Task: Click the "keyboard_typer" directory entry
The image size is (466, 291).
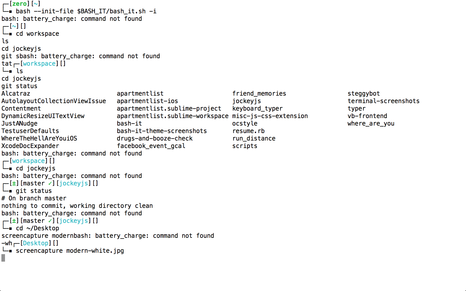Action: pos(257,108)
